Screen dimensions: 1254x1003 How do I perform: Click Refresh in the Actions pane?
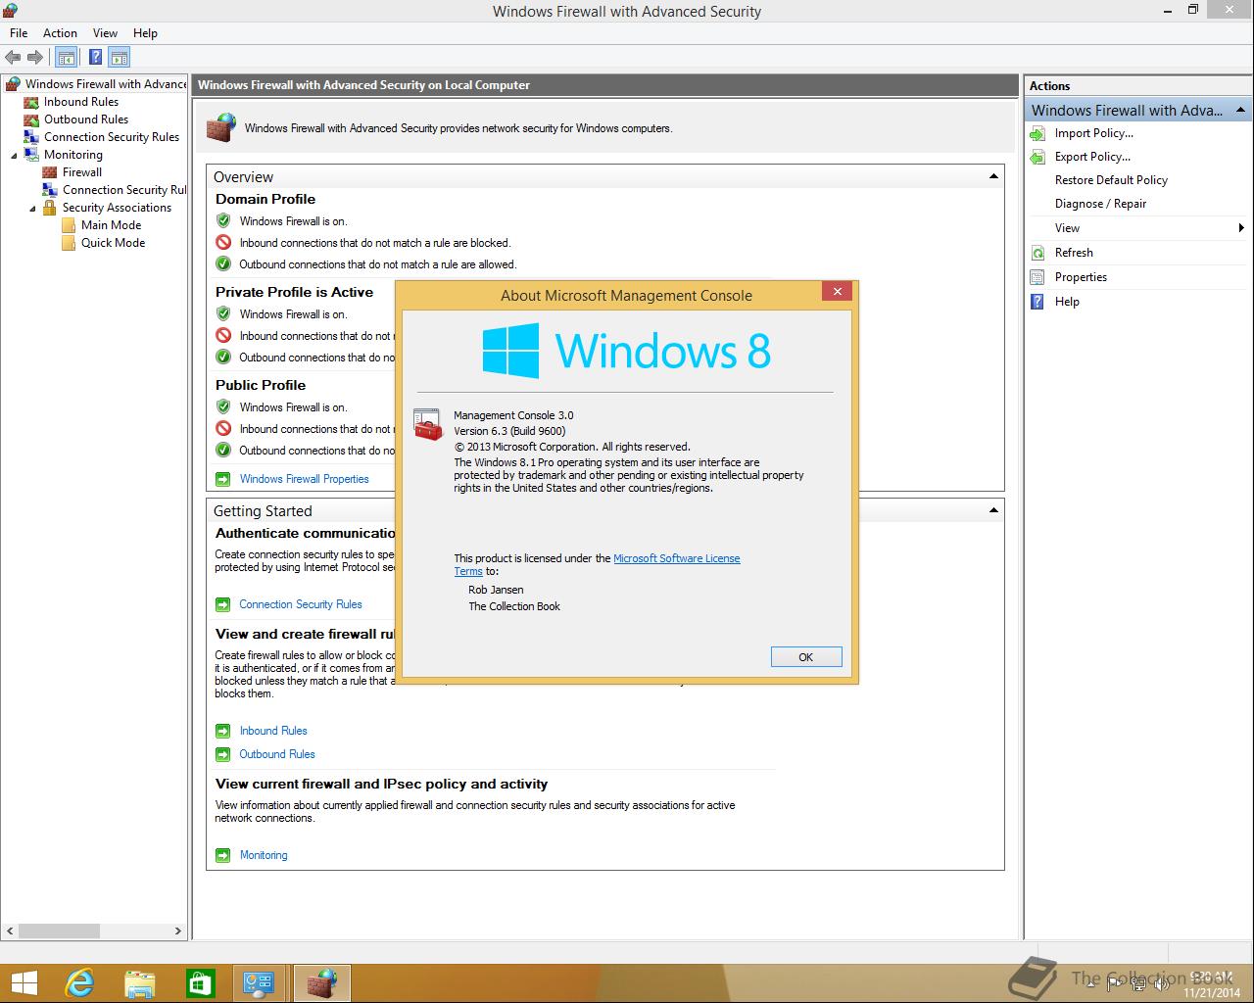(1074, 253)
